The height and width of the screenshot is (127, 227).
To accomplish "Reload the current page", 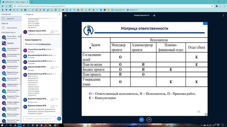I will click(x=10, y=6).
